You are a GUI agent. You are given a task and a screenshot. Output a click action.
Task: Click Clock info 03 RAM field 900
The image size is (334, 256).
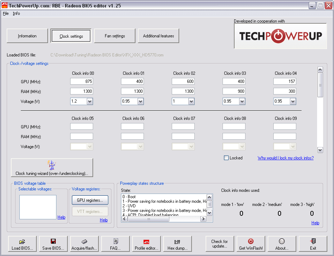pyautogui.click(x=234, y=91)
